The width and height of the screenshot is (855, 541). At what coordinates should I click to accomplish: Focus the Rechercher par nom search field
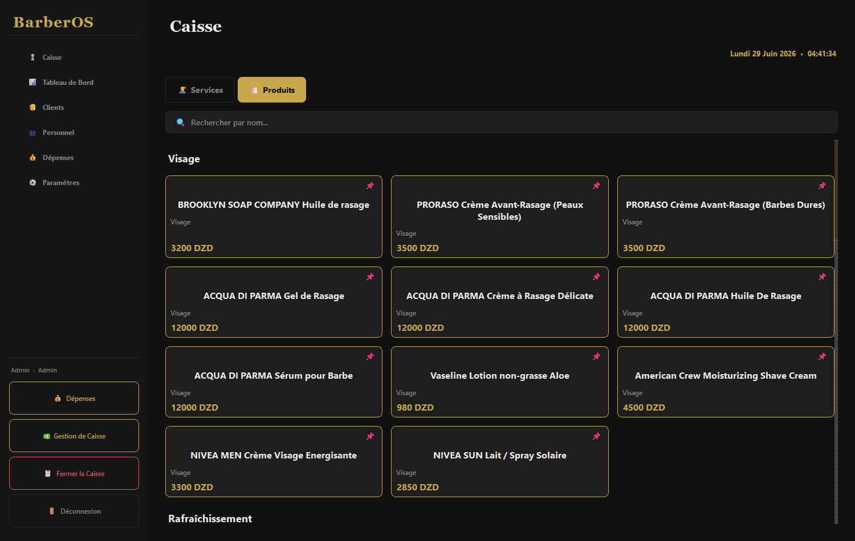click(502, 122)
